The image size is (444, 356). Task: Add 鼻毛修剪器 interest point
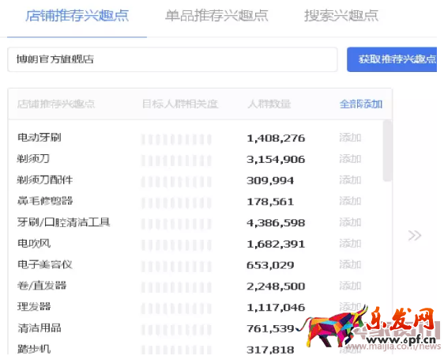coord(350,201)
